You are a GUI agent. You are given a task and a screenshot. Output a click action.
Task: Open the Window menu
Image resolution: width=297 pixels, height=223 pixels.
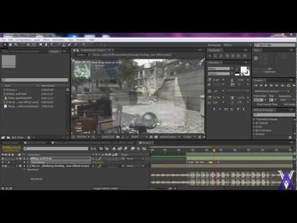tap(81, 40)
